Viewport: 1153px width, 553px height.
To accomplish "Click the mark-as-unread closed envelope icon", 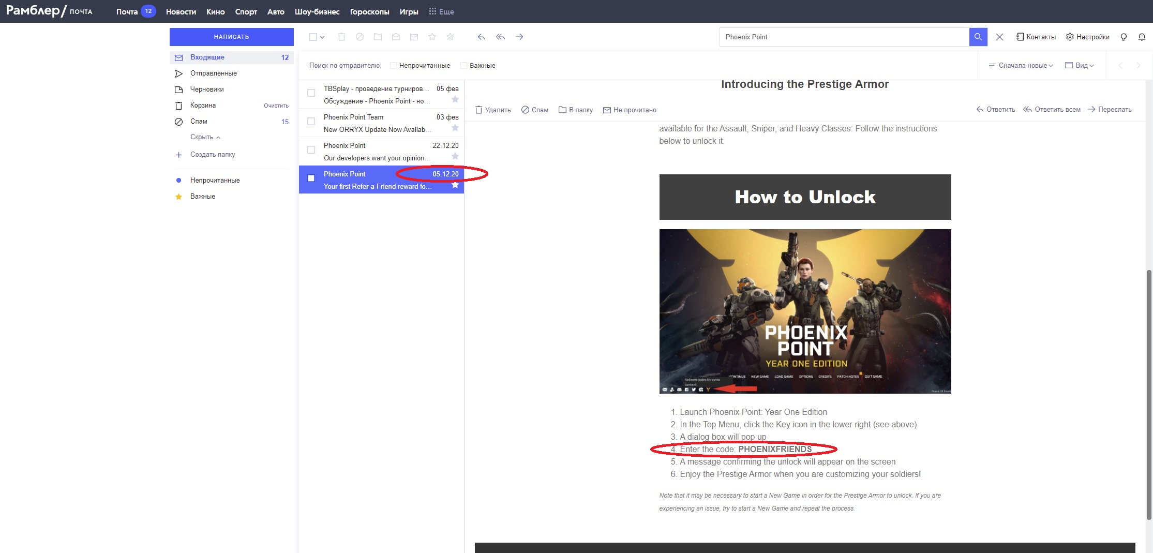I will tap(414, 37).
